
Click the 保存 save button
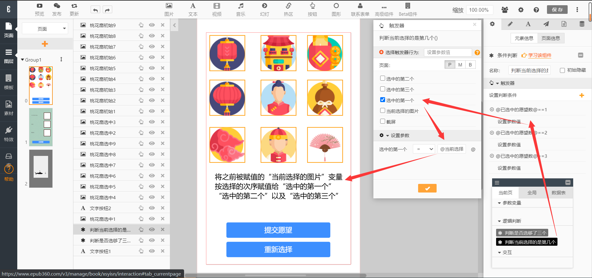(x=557, y=10)
